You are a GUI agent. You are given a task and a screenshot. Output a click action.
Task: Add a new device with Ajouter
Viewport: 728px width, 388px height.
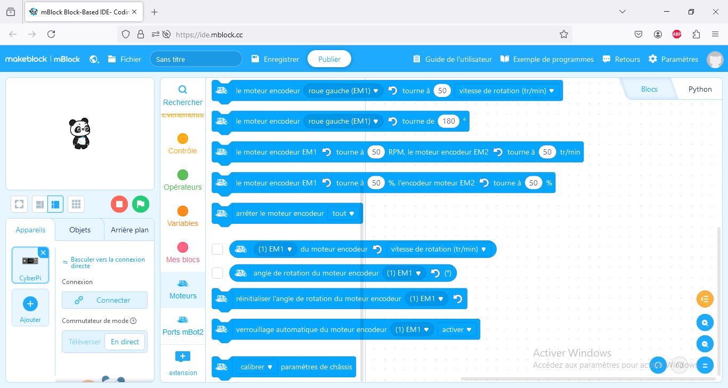click(30, 308)
